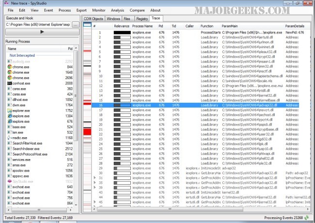Open the Export menu
315x223 pixels.
click(x=81, y=10)
